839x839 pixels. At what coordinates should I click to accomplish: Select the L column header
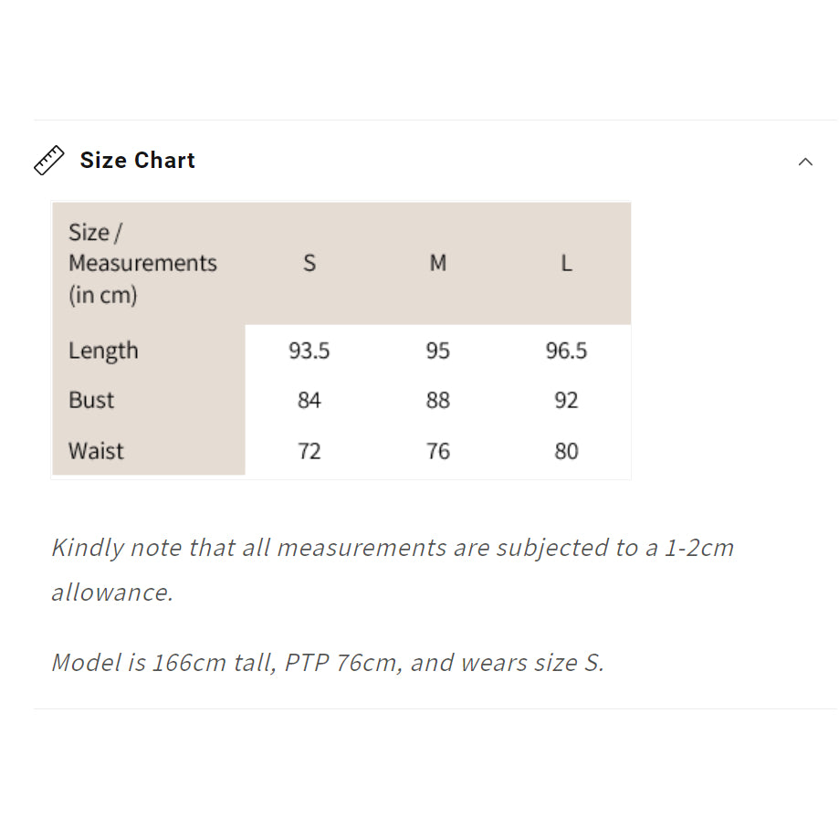point(566,263)
